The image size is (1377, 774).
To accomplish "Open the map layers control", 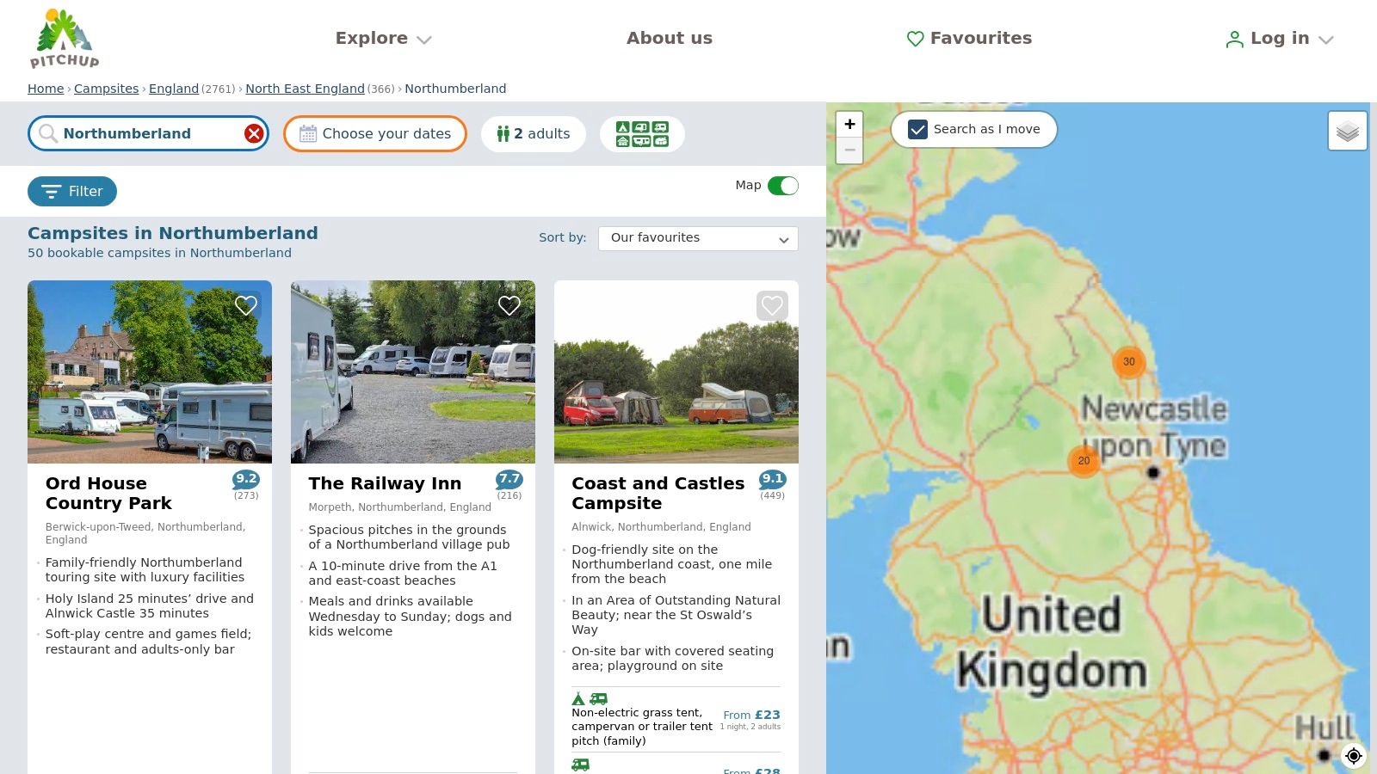I will click(1347, 132).
